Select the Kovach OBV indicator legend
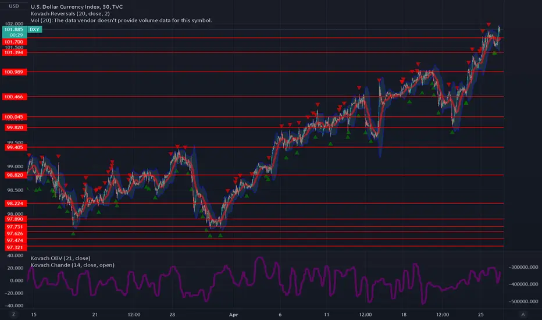 60,258
